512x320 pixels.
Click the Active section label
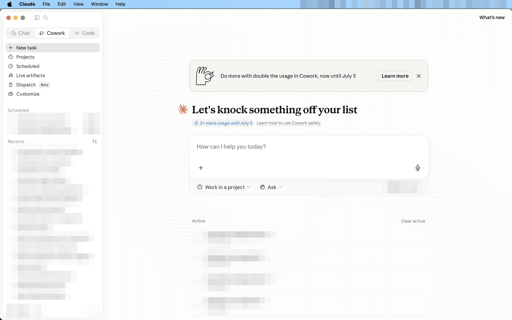click(198, 221)
